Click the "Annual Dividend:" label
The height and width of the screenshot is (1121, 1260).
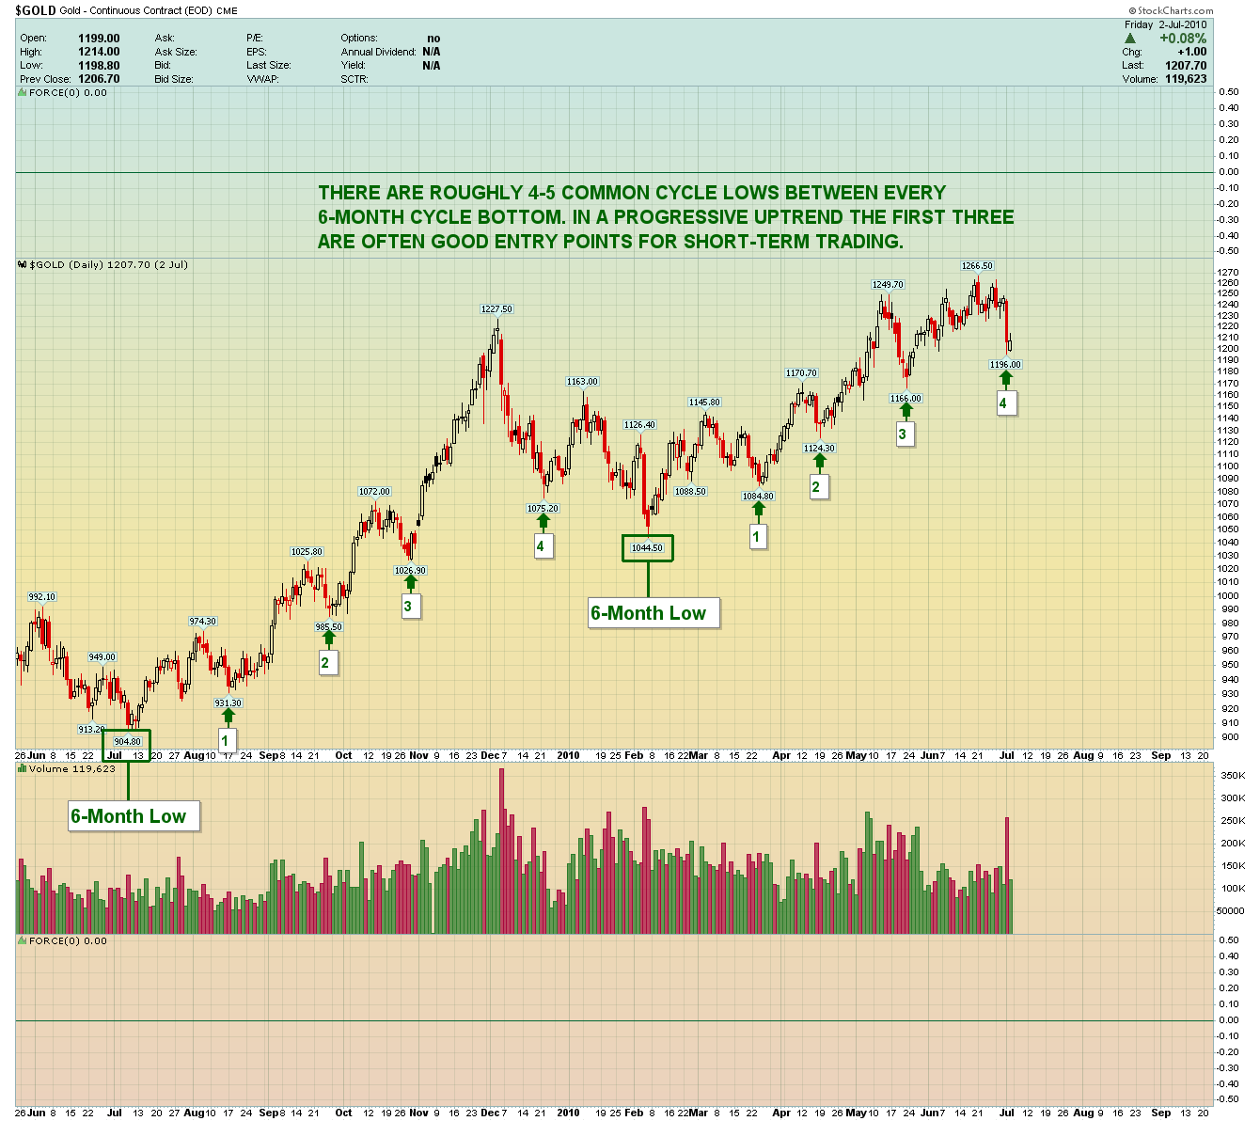[x=378, y=52]
